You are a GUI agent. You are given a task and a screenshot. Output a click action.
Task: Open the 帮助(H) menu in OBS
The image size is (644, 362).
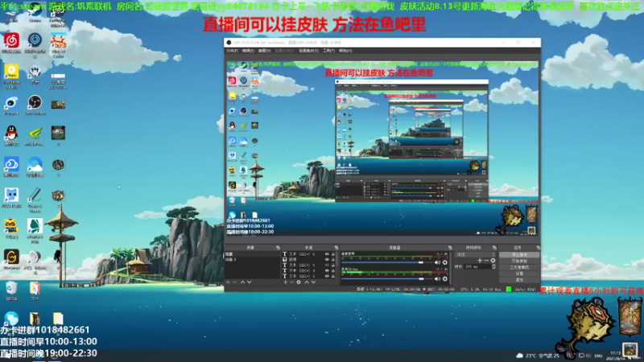[345, 51]
